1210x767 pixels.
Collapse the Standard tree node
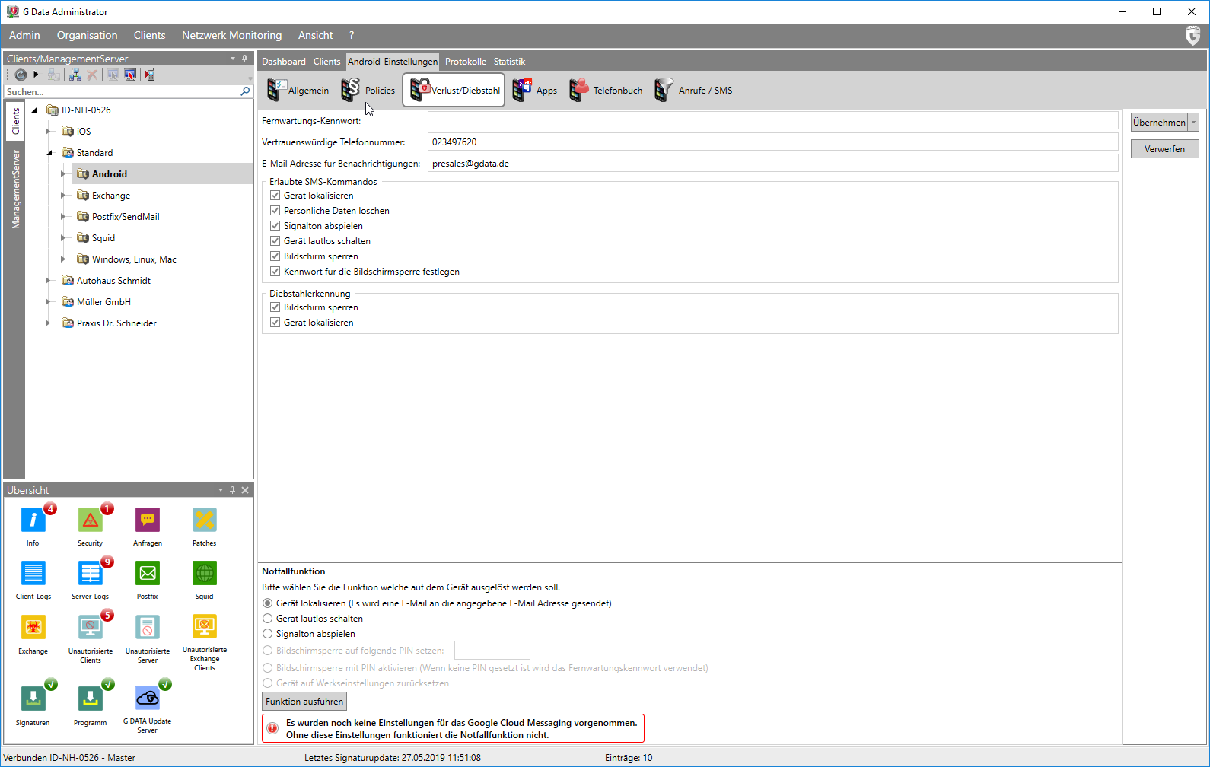(49, 153)
